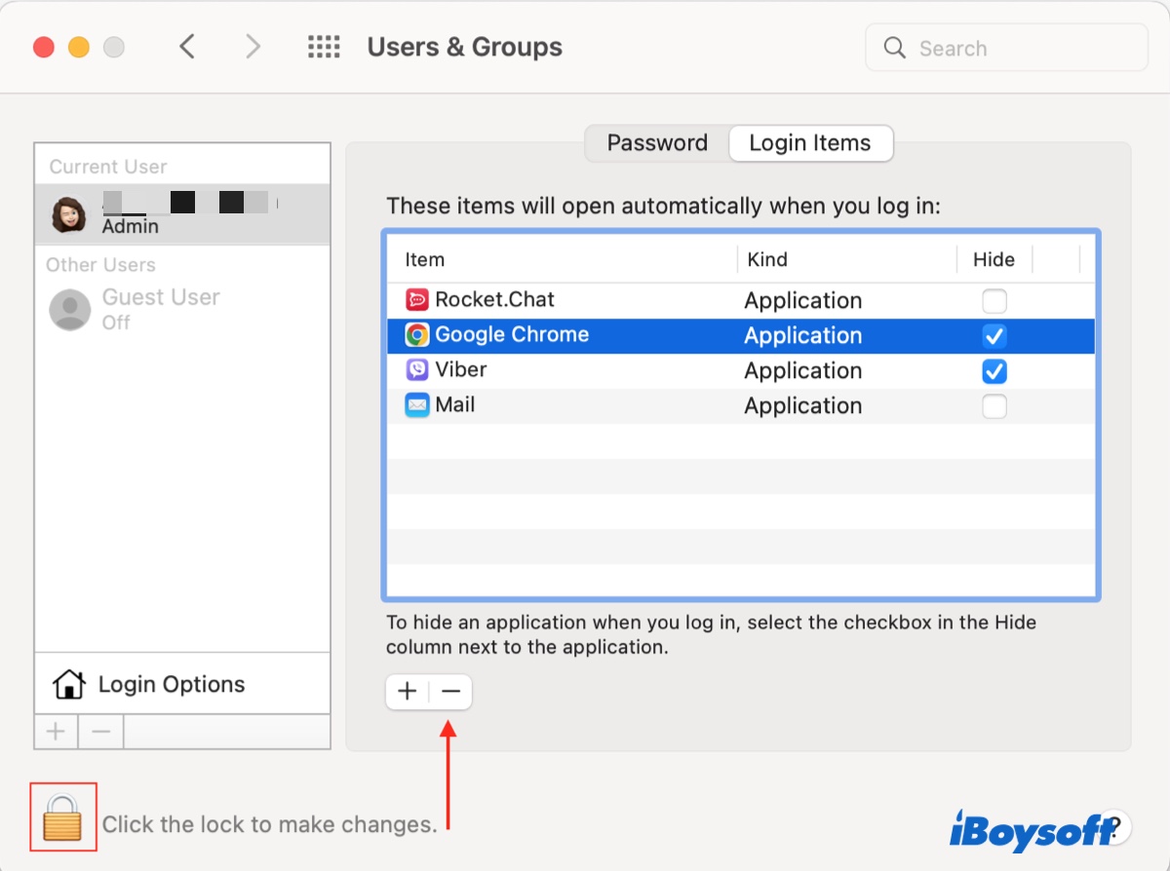This screenshot has height=871, width=1170.
Task: Switch to the Password tab
Action: click(657, 143)
